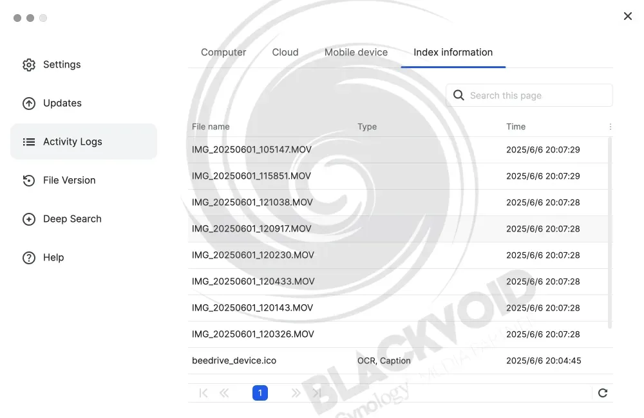Switch to the Mobile device tab

click(x=355, y=53)
